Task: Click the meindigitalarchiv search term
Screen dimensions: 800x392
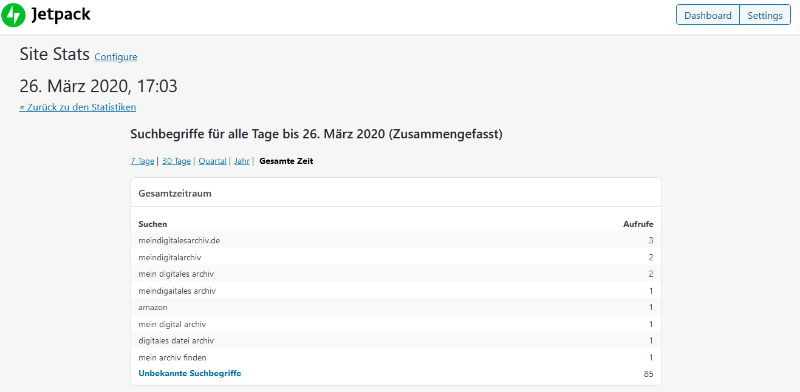Action: click(169, 258)
